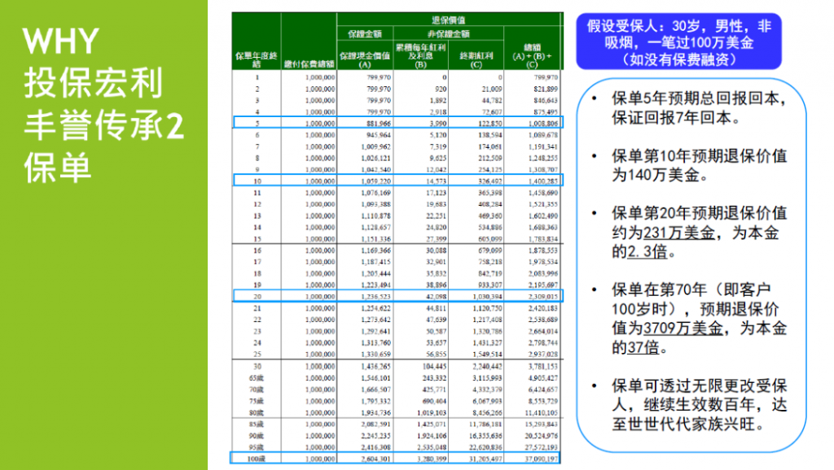Viewport: 834px width, 470px height.
Task: Click the total '3,781,153' in year 30
Action: (543, 367)
